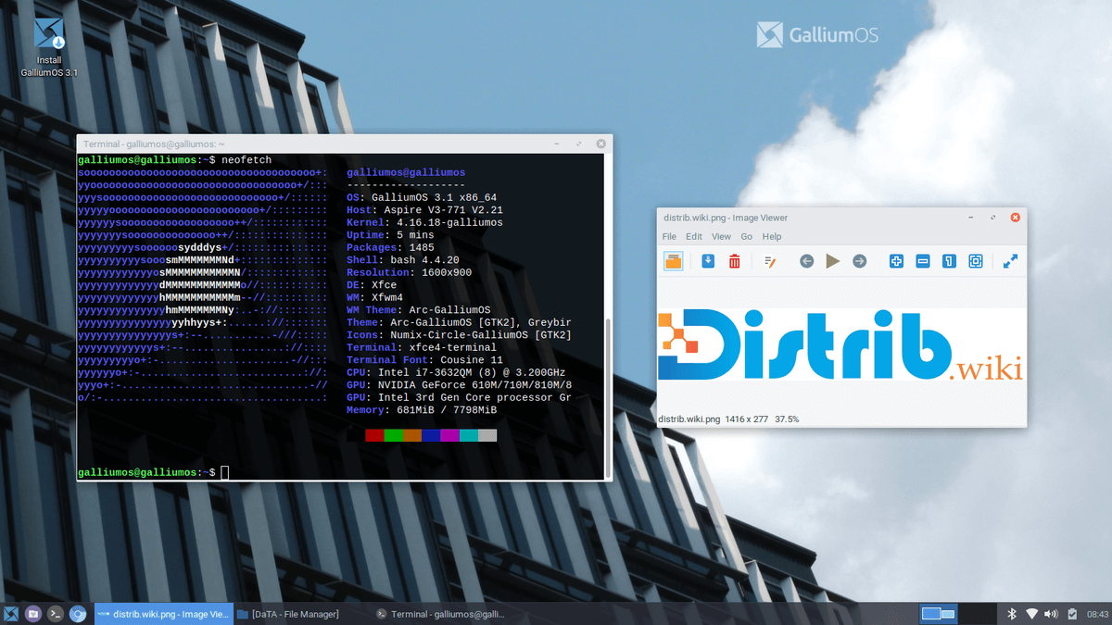1112x625 pixels.
Task: Switch to DaTA File Manager taskbar button
Action: (x=301, y=614)
